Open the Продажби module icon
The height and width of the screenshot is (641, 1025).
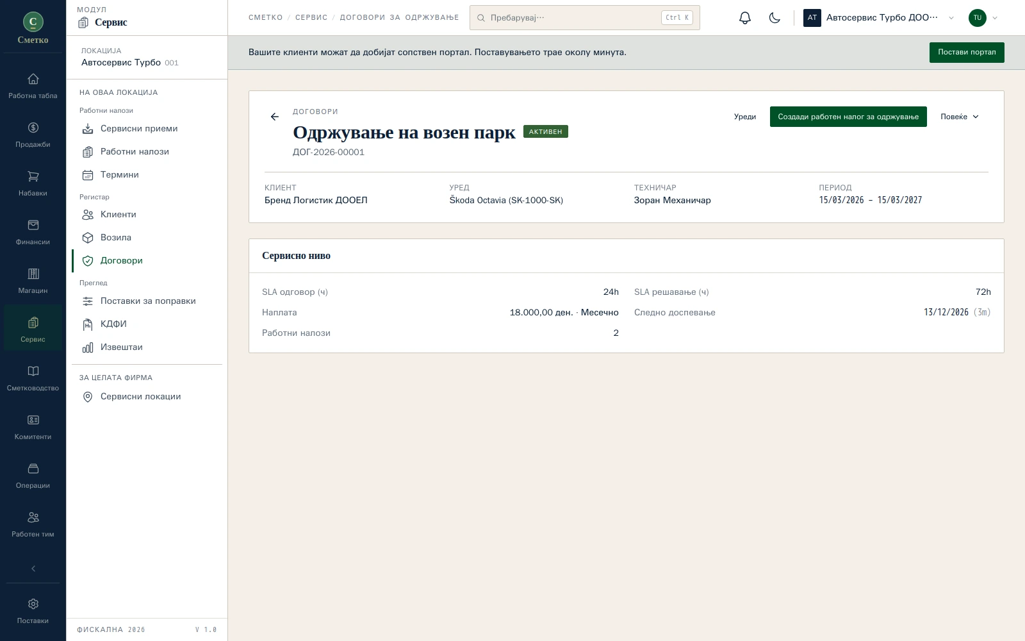tap(33, 135)
